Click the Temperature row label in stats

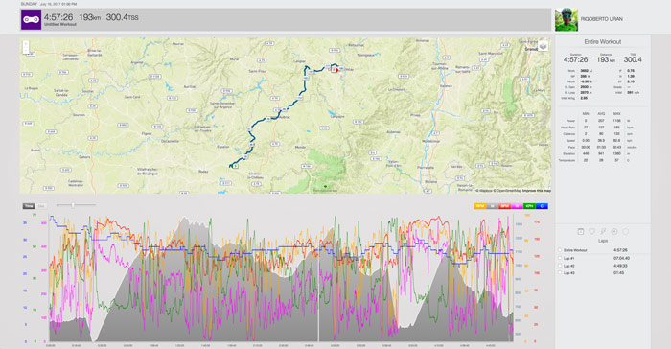(567, 160)
